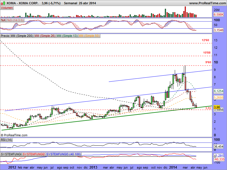Select the Volumen indicator label
Screen dimensions: 227x170
[7, 8]
